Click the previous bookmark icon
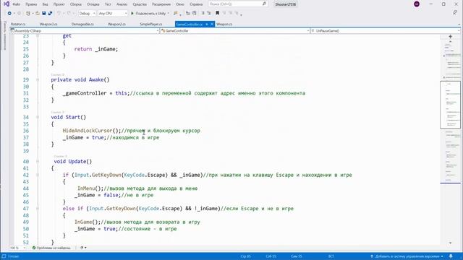 (x=224, y=13)
